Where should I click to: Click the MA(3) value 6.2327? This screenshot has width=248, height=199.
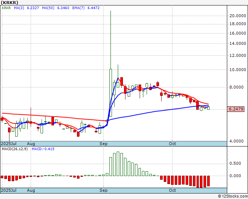[x=33, y=8]
